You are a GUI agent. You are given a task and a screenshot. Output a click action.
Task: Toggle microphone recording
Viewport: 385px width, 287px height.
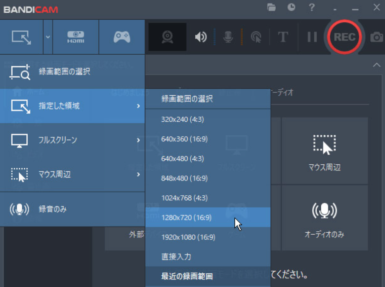click(228, 37)
